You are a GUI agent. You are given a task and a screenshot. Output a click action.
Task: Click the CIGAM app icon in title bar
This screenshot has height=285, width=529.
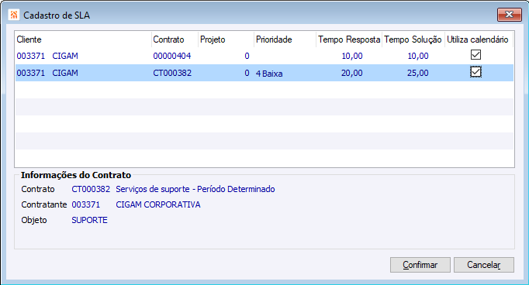14,15
